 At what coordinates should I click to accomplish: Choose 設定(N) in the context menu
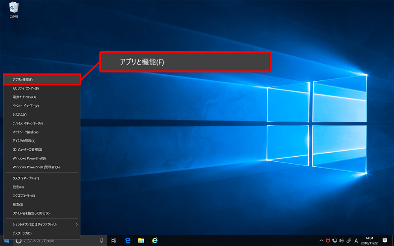[x=42, y=187]
